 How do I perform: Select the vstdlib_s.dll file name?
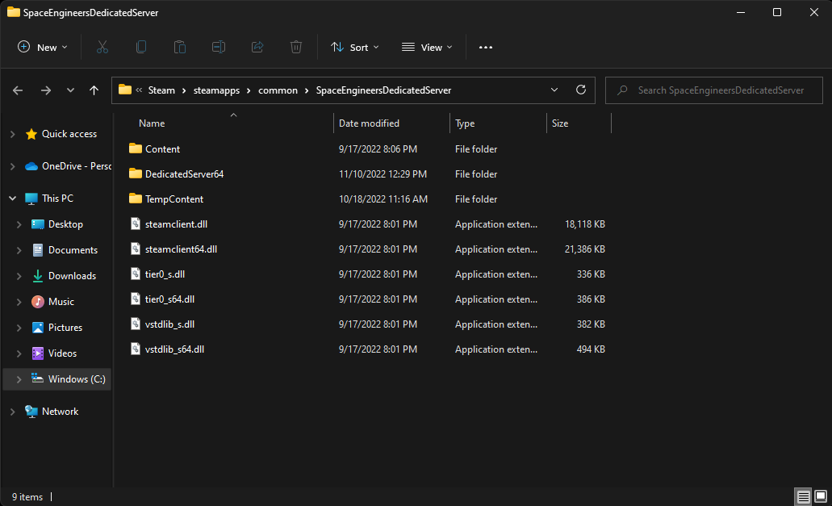tap(169, 324)
